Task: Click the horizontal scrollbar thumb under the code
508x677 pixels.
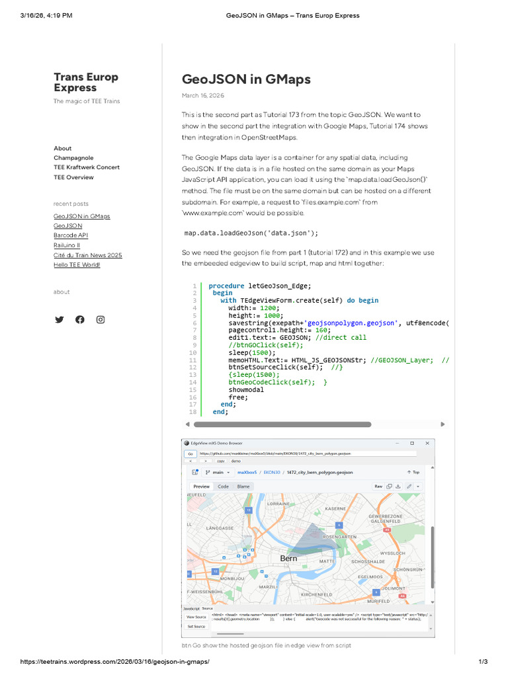Action: pos(282,424)
